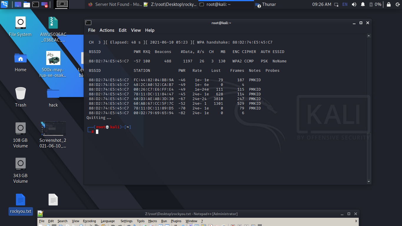Screen dimensions: 402x226
Task: Click the NoName ESSID text
Action: coord(280,61)
